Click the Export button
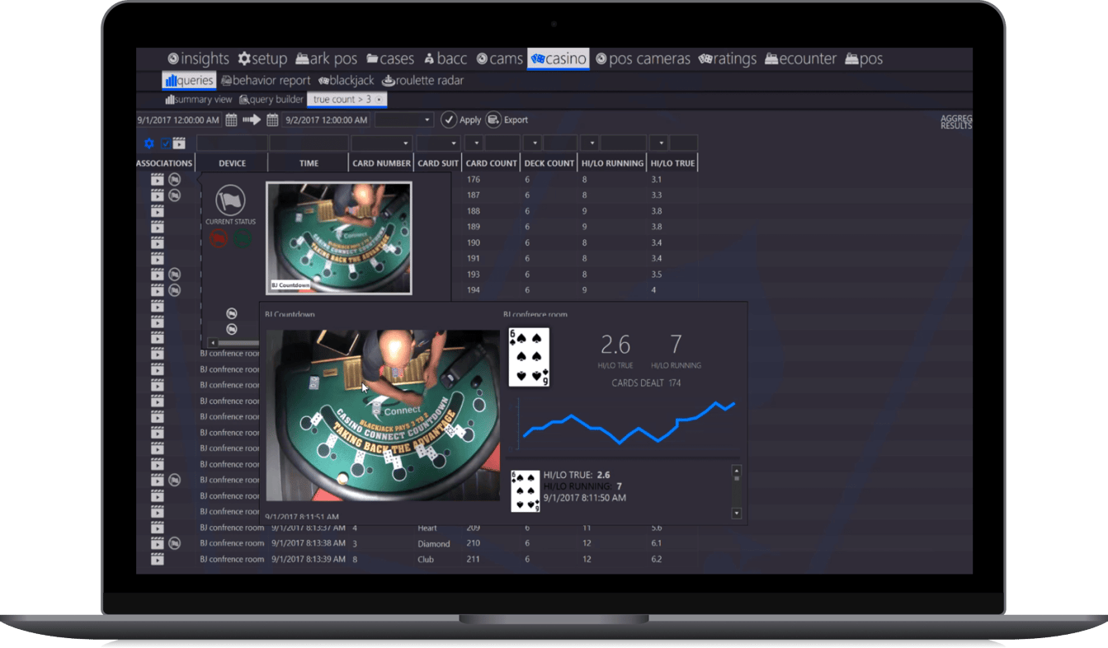This screenshot has width=1108, height=648. (x=507, y=120)
